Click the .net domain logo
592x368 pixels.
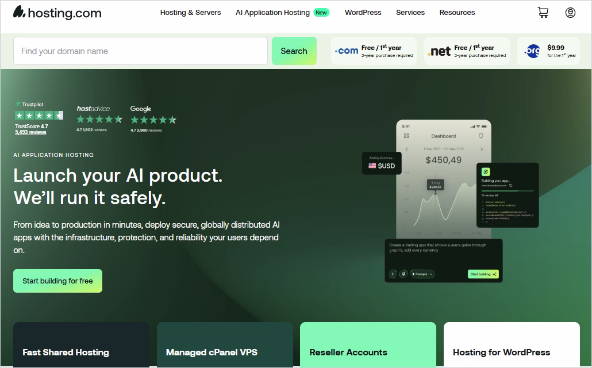click(439, 51)
